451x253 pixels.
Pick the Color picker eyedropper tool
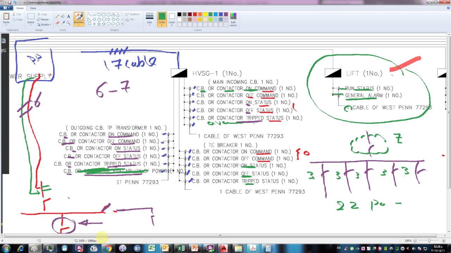point(63,23)
